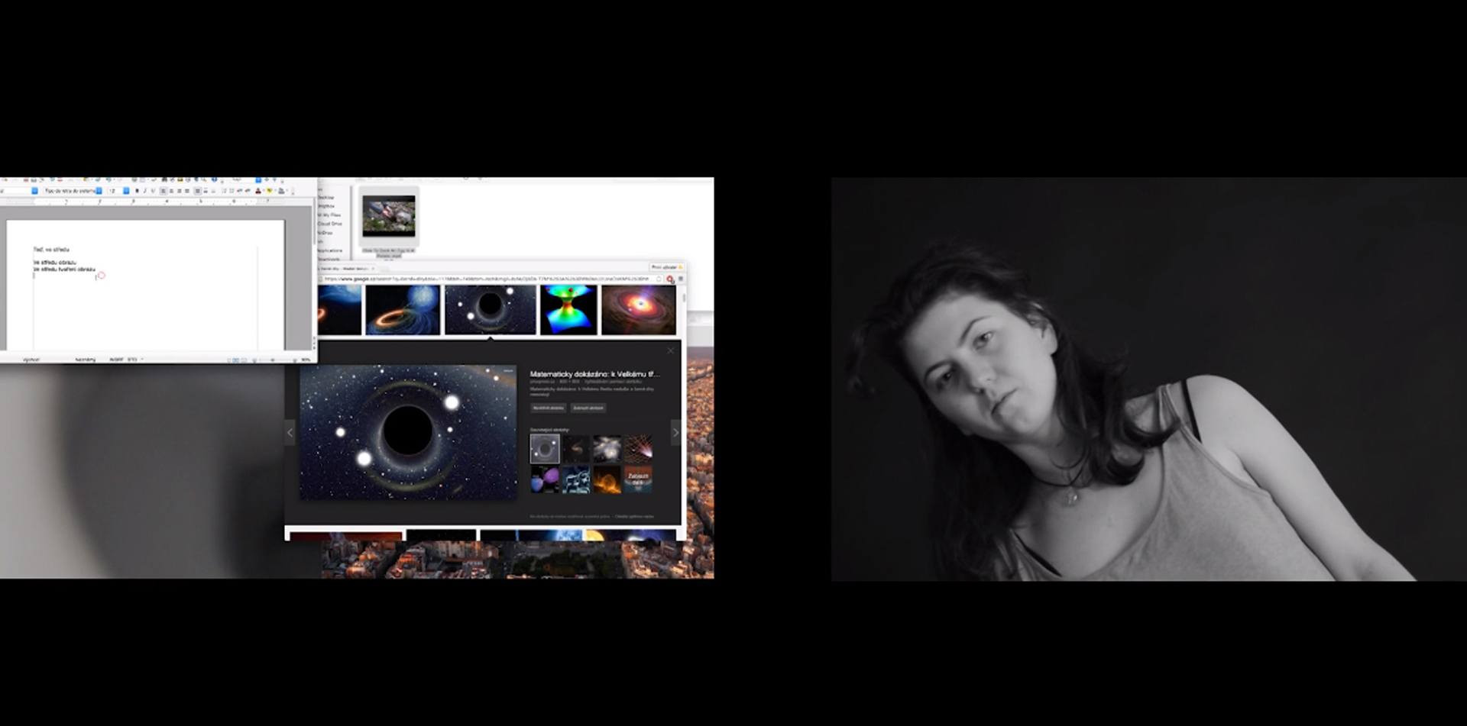Open the Chrome hamburger menu
Viewport: 1467px width, 726px height.
point(681,279)
